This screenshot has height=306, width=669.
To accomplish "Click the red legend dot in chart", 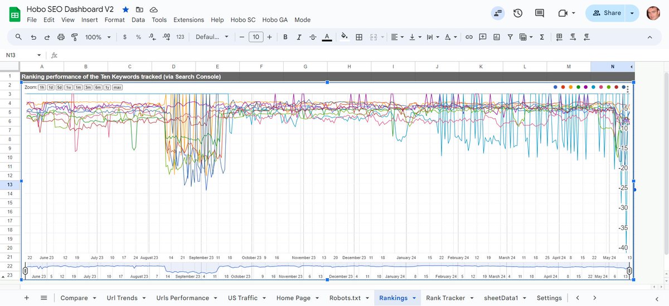I will pyautogui.click(x=563, y=87).
